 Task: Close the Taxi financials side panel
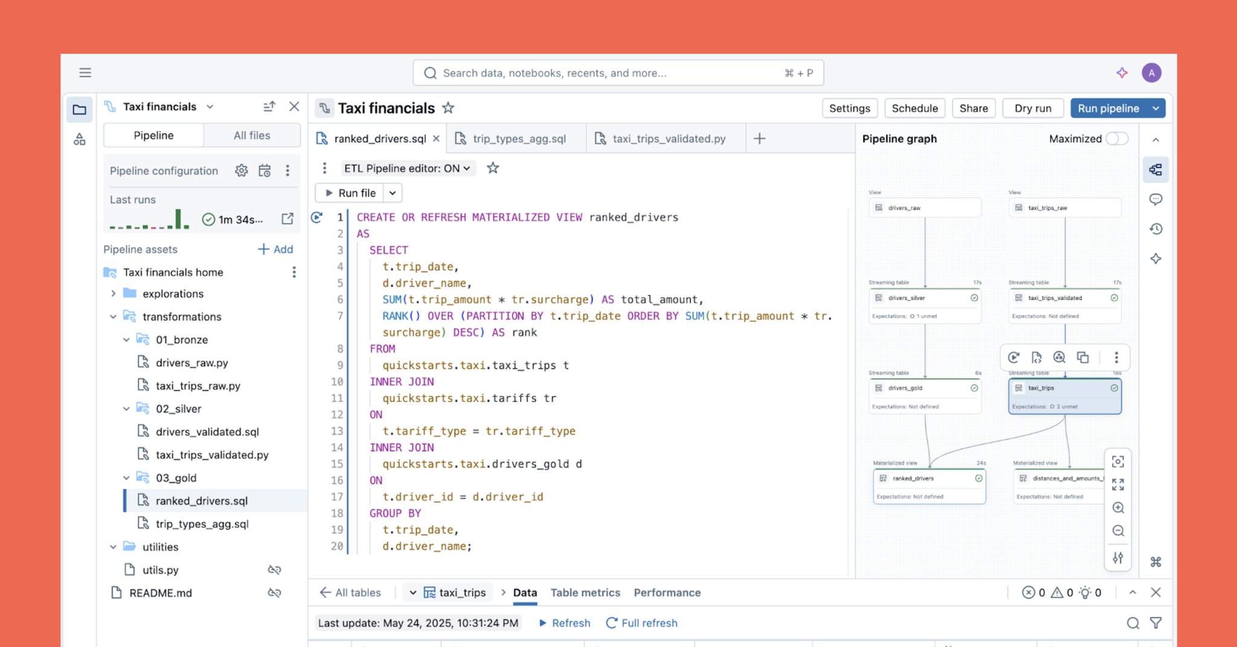click(294, 106)
